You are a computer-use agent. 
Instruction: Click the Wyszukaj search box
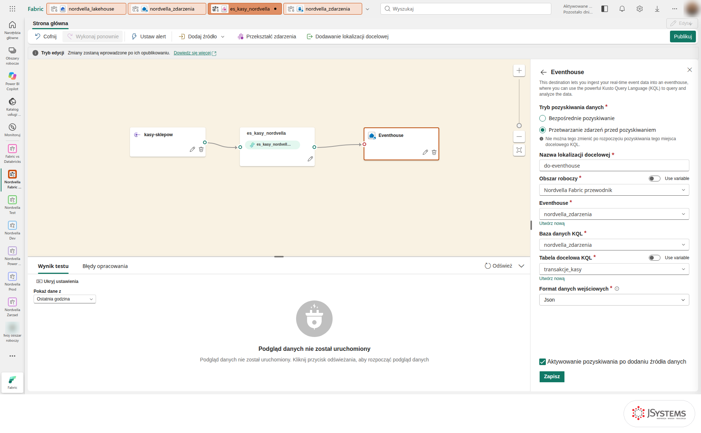(x=466, y=9)
